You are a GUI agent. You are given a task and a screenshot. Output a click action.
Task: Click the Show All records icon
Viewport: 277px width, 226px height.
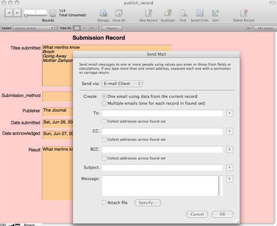[x=119, y=13]
